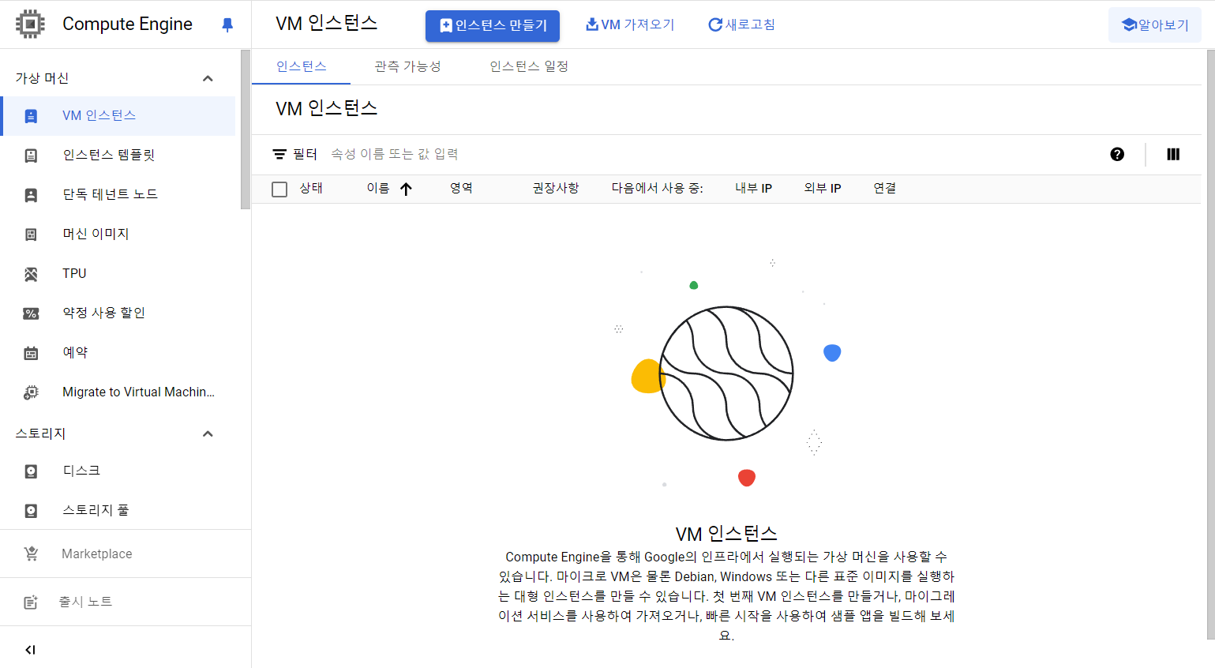Click the 예약 calendar icon

31,353
